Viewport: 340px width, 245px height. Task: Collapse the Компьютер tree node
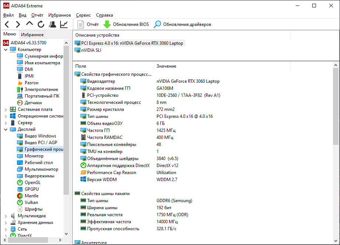tap(6, 50)
